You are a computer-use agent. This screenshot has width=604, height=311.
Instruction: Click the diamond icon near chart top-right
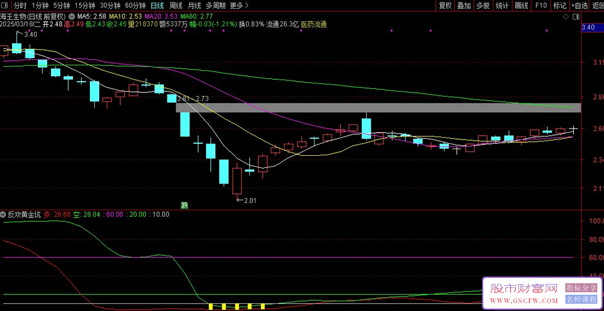coord(565,16)
